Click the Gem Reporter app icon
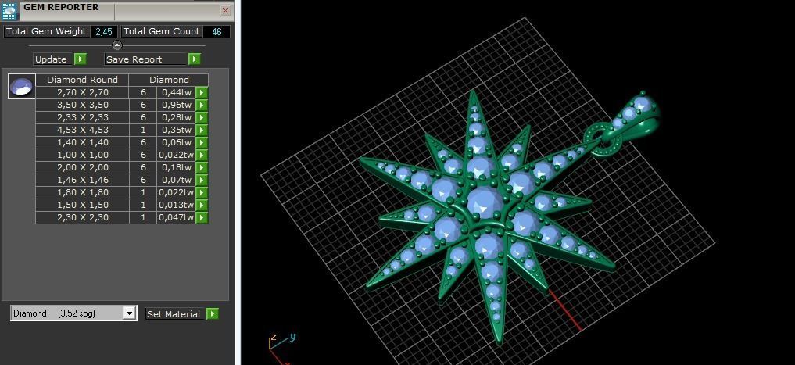Screen dimensions: 795x365 point(9,11)
